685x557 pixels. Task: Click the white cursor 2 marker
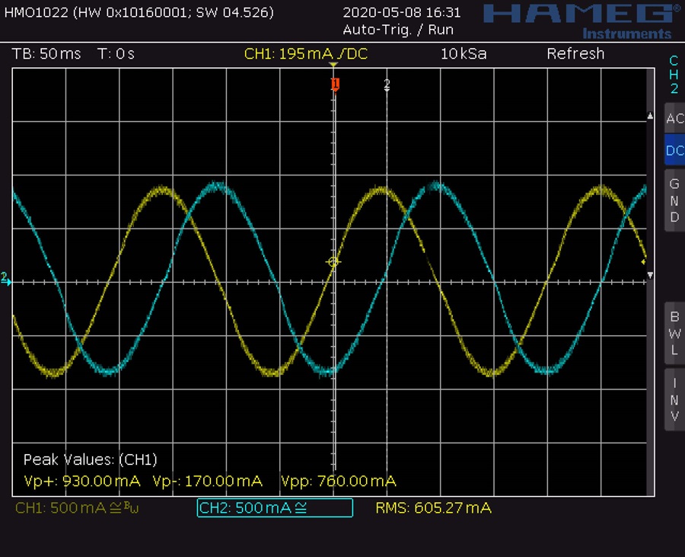(387, 85)
